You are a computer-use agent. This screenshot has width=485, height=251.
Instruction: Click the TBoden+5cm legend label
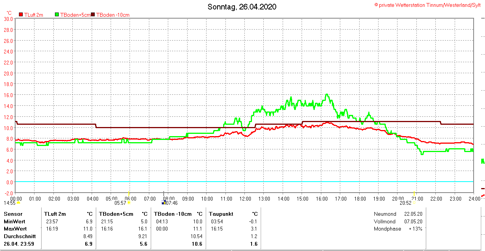(75, 15)
